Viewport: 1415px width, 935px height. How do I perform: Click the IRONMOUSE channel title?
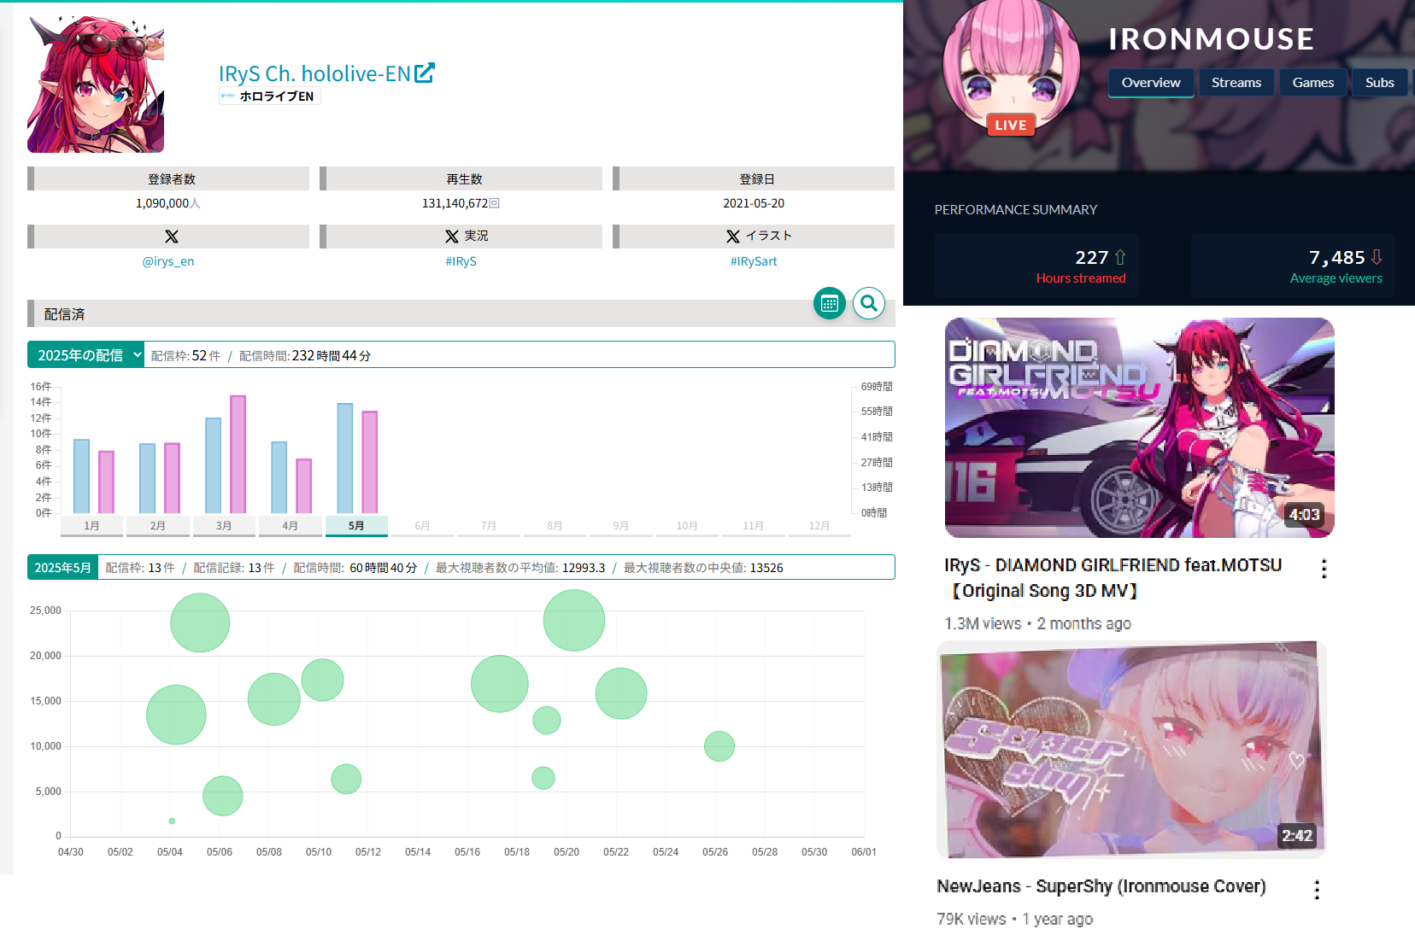click(1212, 38)
